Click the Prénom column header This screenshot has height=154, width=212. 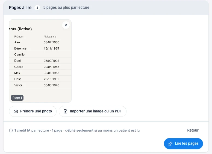19,37
